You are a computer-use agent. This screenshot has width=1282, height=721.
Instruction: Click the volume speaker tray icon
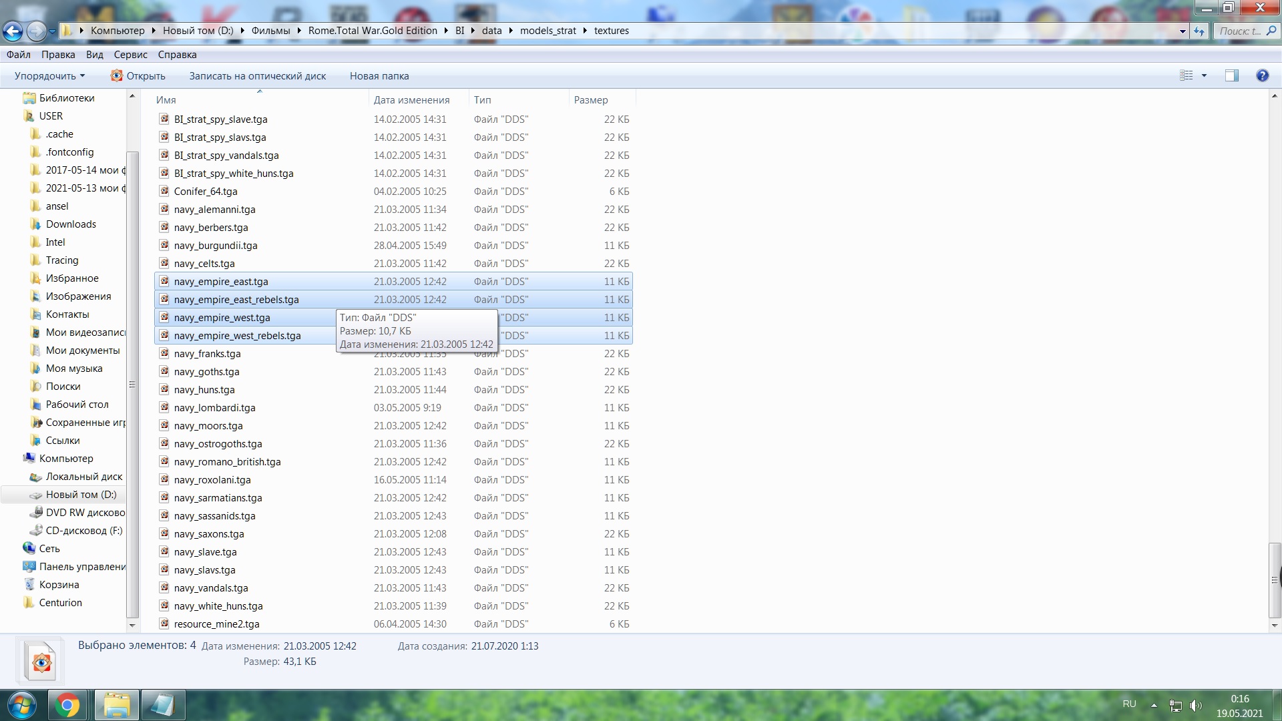pos(1195,705)
